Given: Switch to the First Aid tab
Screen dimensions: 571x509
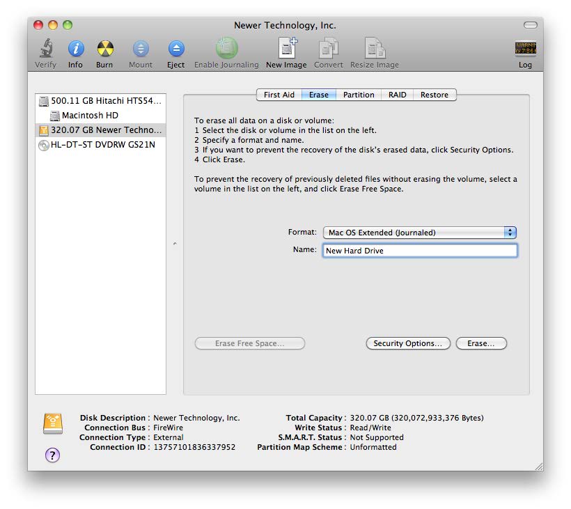Looking at the screenshot, I should pos(279,95).
